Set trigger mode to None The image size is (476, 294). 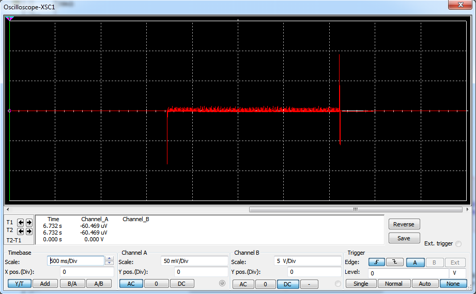(453, 284)
